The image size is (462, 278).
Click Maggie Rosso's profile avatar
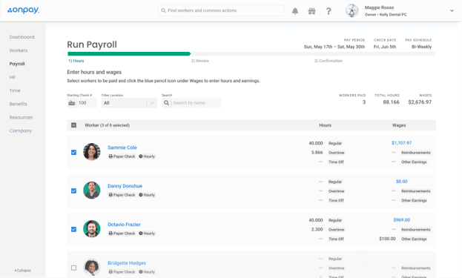(352, 11)
